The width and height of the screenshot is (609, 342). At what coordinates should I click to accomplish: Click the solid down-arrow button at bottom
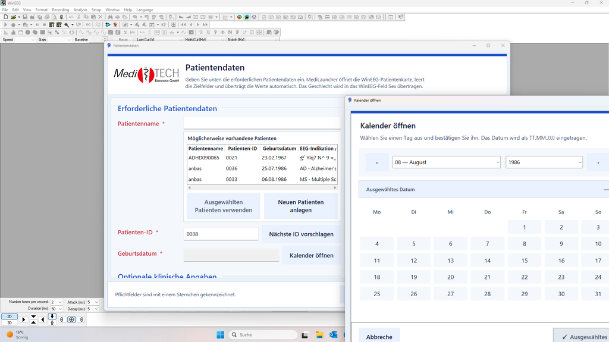coord(52,316)
